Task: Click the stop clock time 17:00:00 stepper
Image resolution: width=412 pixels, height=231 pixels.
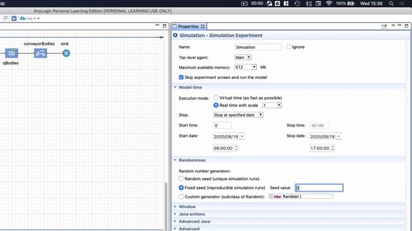Action: (333, 148)
